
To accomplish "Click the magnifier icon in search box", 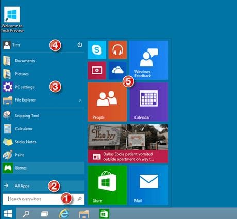I will 80,199.
